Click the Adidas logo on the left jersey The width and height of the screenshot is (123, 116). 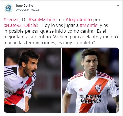coord(22,83)
